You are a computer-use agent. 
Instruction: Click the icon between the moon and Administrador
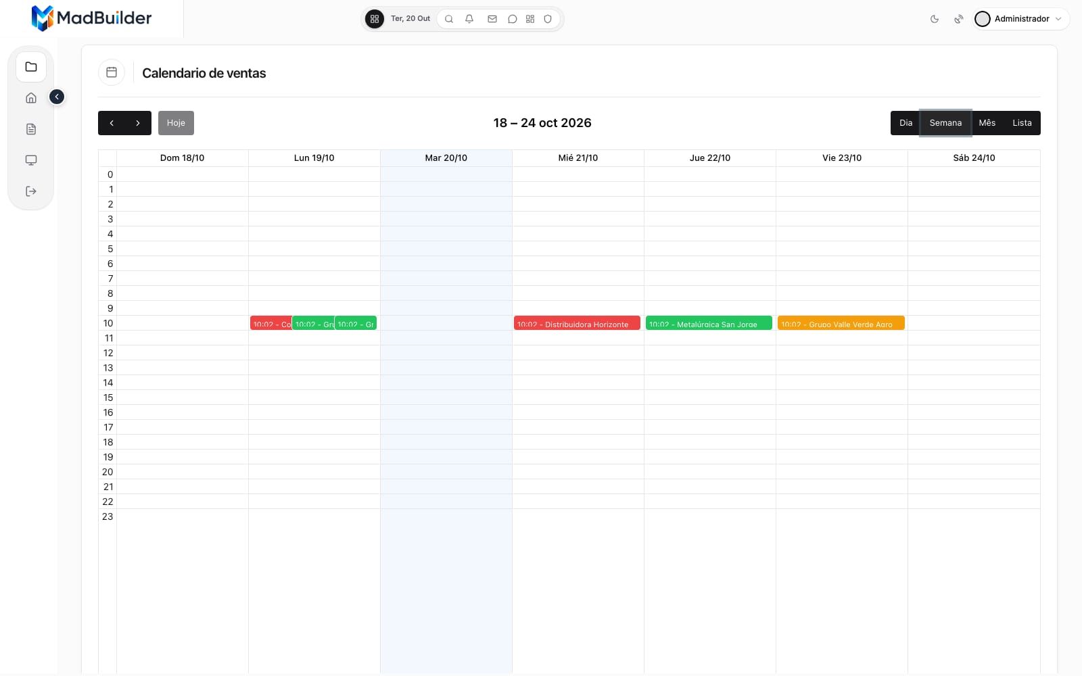958,19
